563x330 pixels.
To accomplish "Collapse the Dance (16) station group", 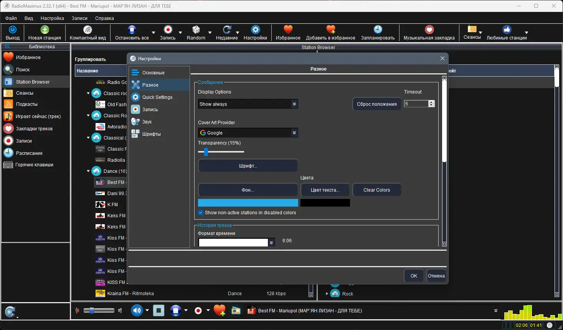I will pos(88,171).
